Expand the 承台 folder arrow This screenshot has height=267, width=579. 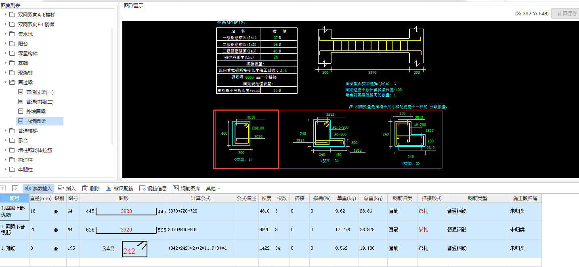[x=6, y=140]
